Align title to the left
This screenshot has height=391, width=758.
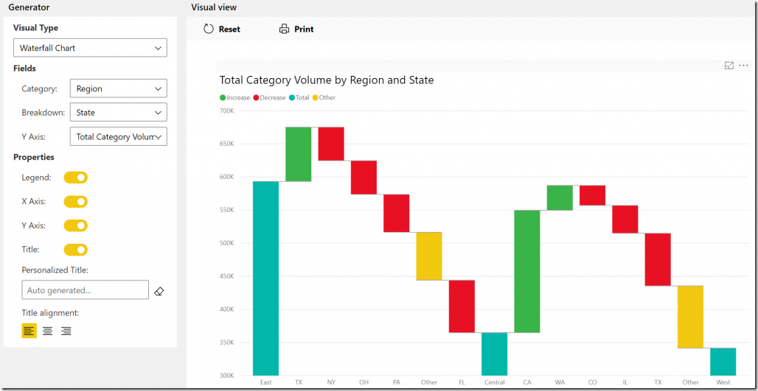pyautogui.click(x=29, y=331)
